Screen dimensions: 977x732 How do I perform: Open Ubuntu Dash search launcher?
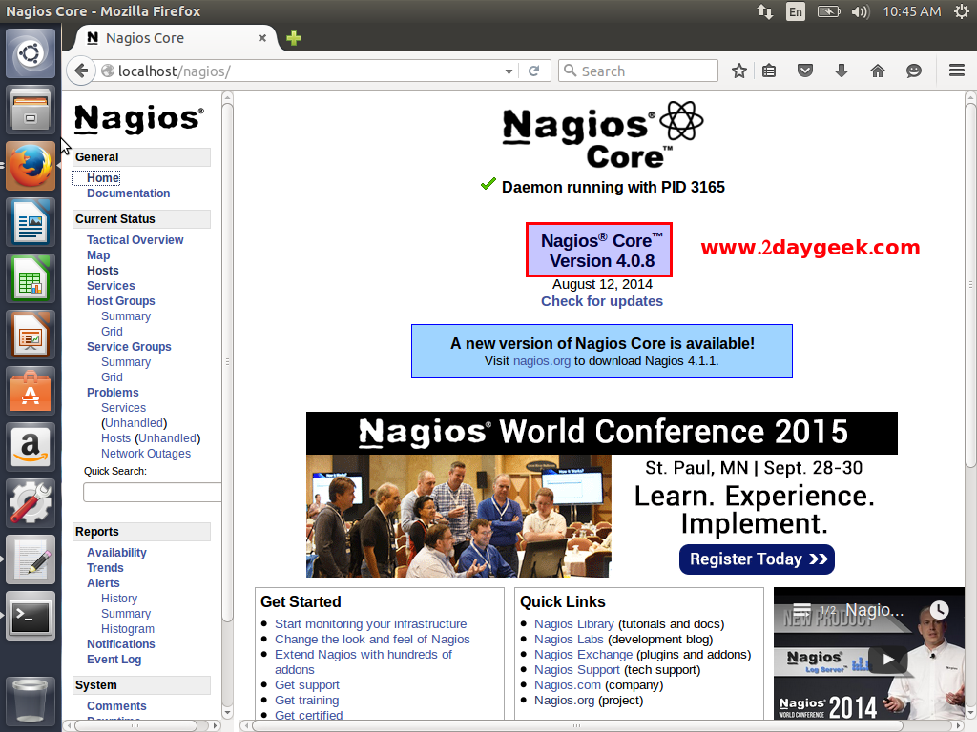point(31,53)
